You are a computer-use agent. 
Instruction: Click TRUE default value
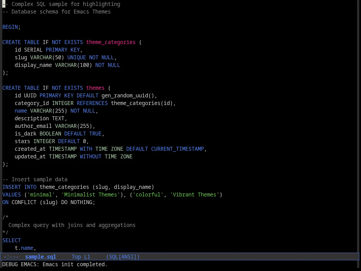95,134
